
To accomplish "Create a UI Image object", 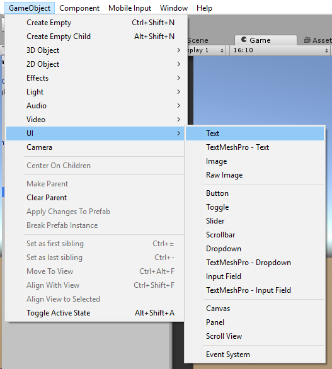I will pos(255,161).
